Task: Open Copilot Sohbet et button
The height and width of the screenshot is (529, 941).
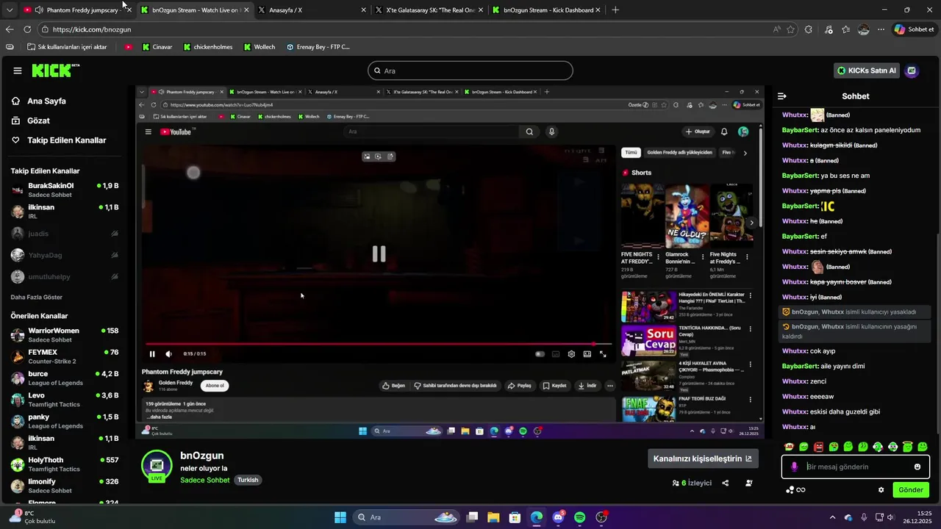Action: click(914, 29)
